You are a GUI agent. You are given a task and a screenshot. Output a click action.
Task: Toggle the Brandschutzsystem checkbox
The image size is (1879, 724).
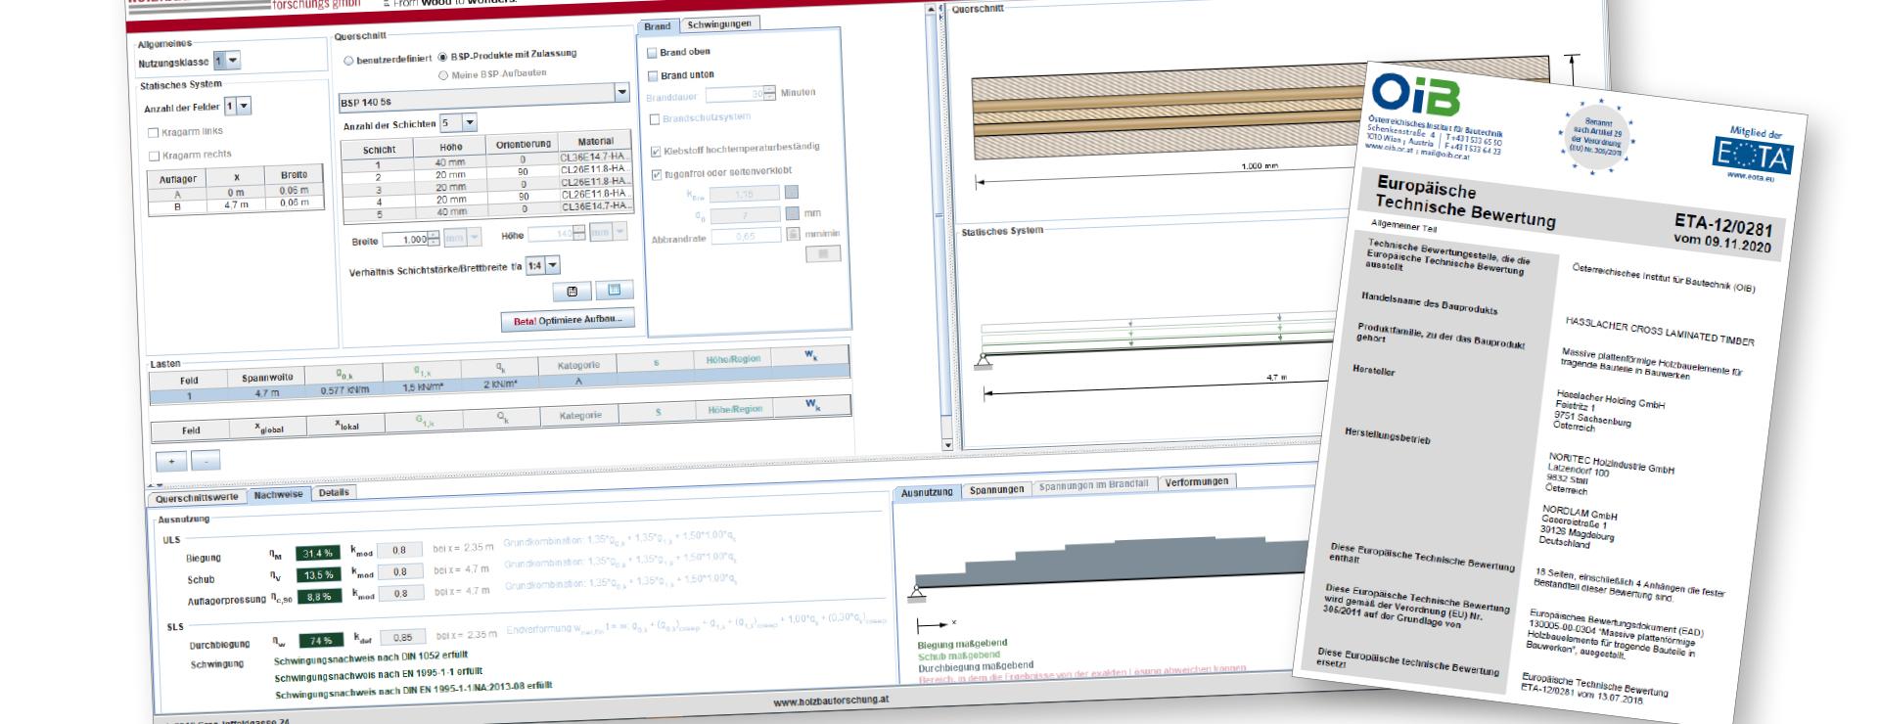(655, 119)
